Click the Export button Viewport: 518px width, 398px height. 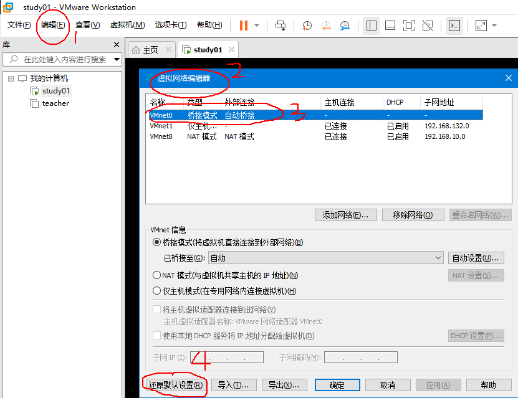click(284, 385)
